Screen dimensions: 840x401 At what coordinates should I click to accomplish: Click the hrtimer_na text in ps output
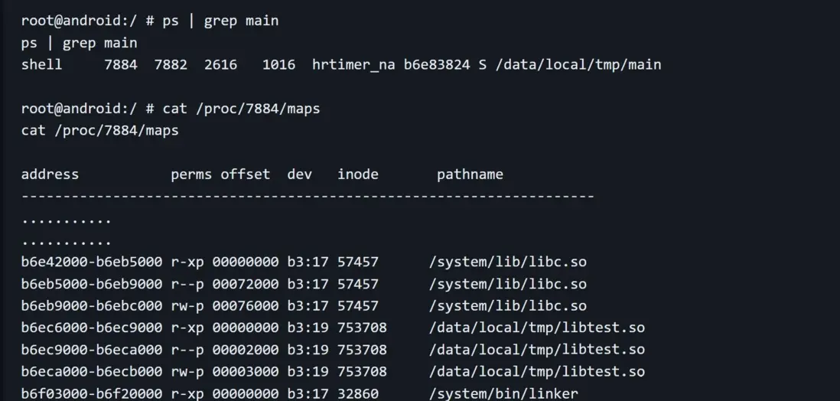click(353, 65)
